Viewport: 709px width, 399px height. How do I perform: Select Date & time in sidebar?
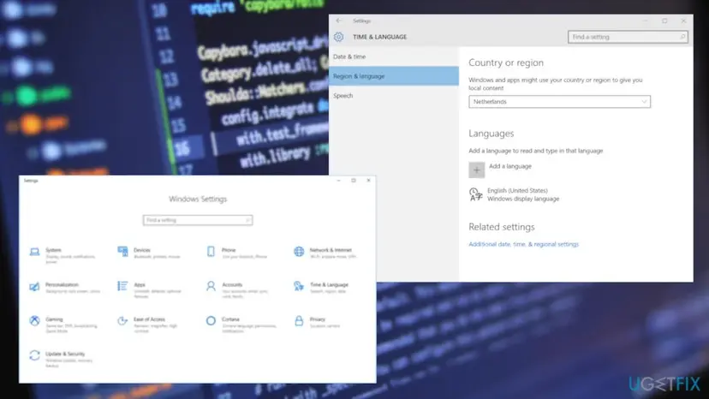pos(394,57)
